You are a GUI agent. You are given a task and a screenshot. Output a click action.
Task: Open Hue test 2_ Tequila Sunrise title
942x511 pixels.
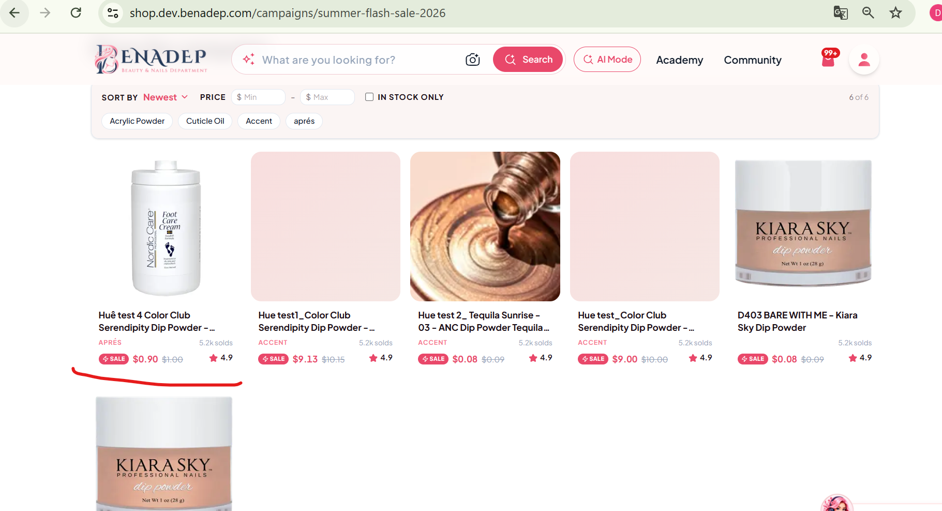pos(484,322)
